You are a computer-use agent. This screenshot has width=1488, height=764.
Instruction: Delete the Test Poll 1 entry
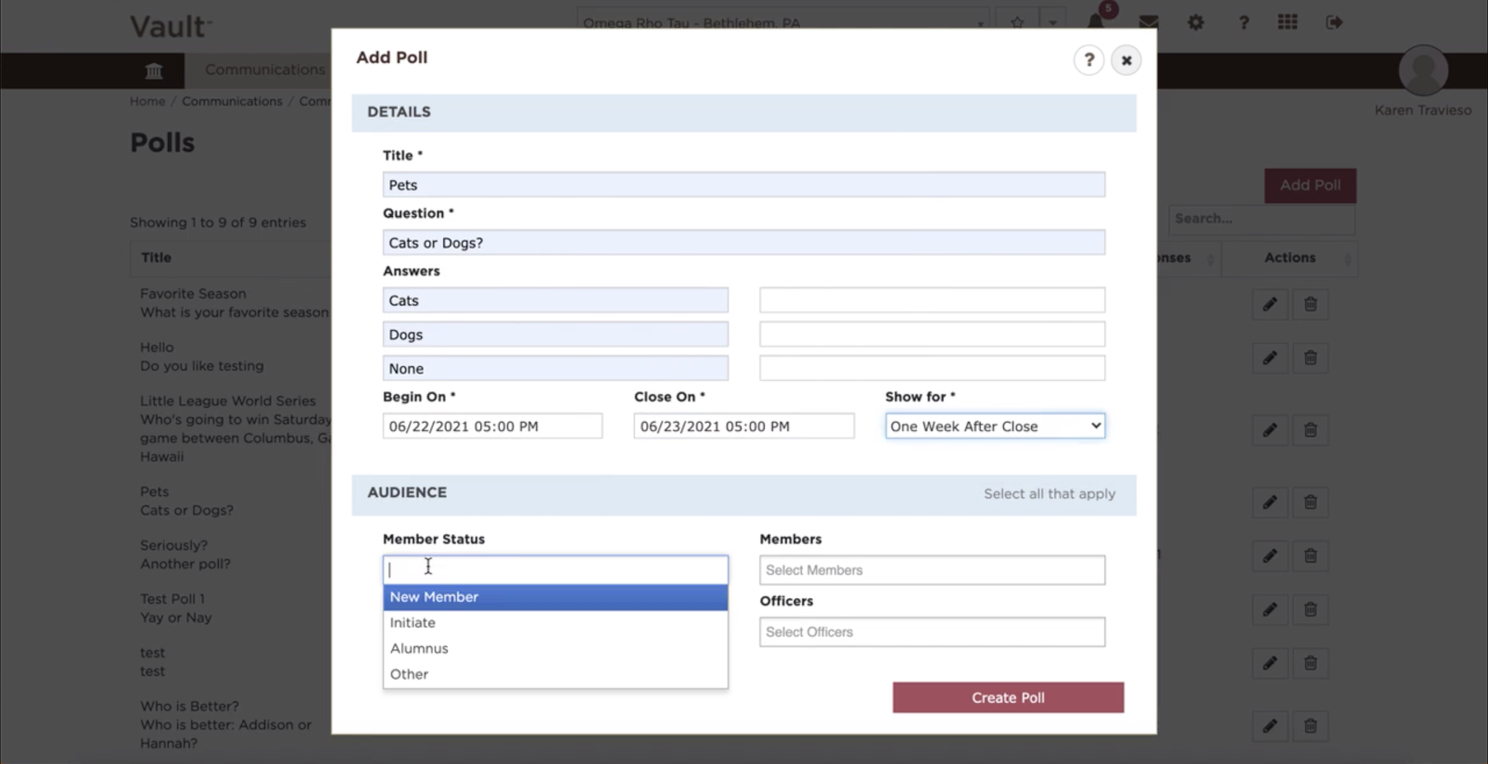(1310, 609)
